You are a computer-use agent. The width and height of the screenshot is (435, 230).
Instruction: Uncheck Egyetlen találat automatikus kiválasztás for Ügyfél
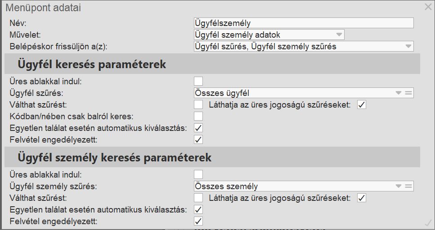click(198, 128)
